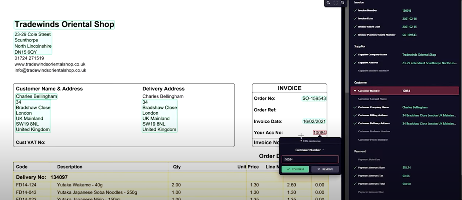The image size is (462, 200).
Task: Click the Supplier section heading
Action: (360, 47)
